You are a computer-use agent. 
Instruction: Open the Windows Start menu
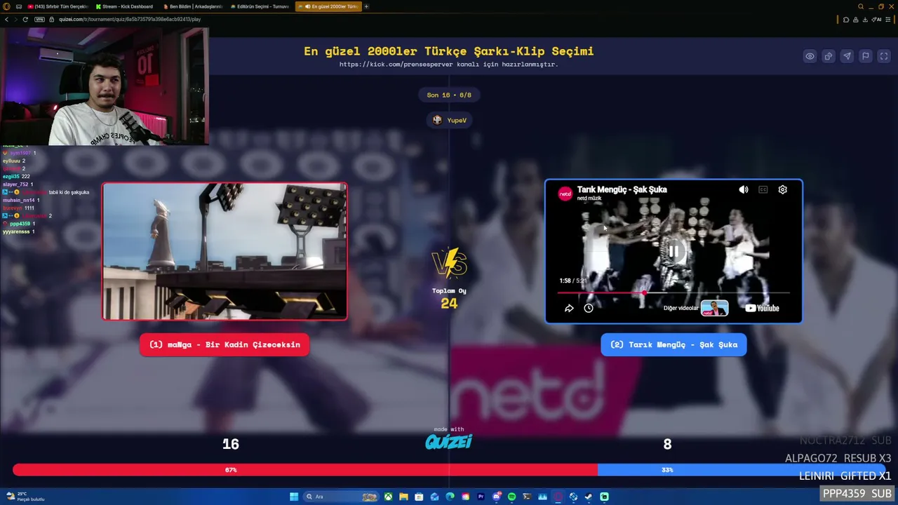coord(294,497)
